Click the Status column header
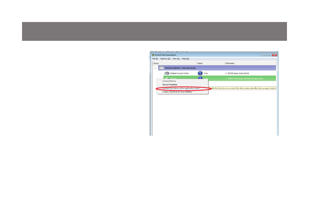 tap(211, 63)
